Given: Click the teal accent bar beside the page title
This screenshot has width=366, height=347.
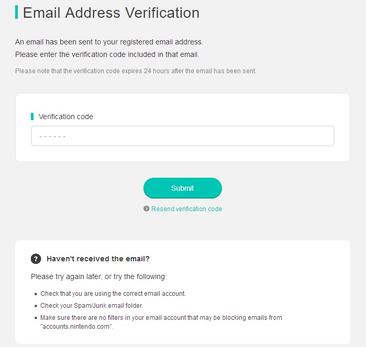Looking at the screenshot, I should [x=17, y=12].
